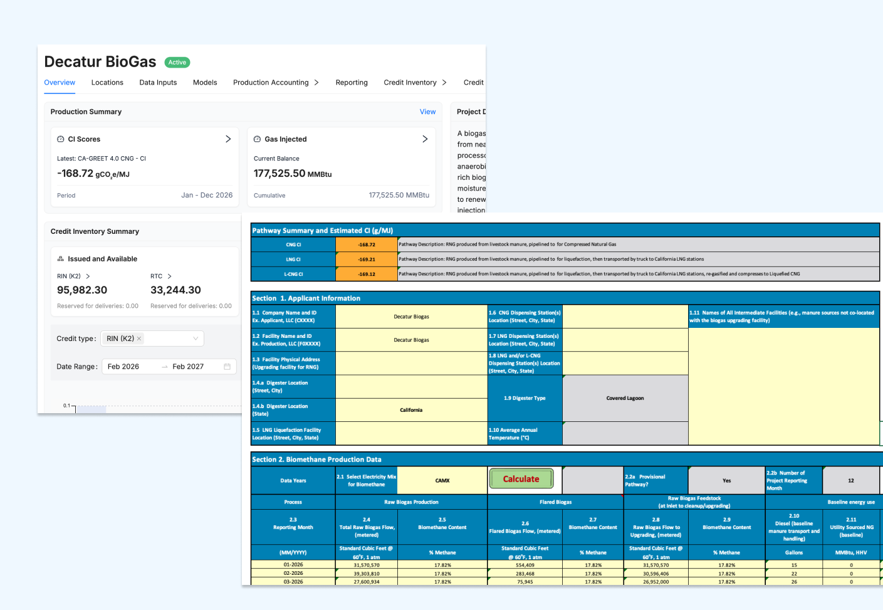Expand the RTC chevron

(x=169, y=276)
